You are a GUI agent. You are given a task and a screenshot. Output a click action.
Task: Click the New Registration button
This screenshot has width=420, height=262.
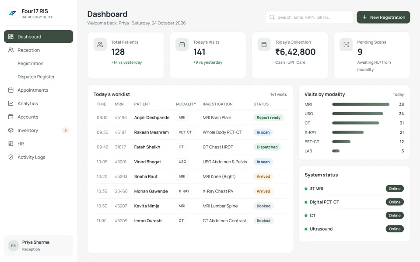(x=383, y=17)
